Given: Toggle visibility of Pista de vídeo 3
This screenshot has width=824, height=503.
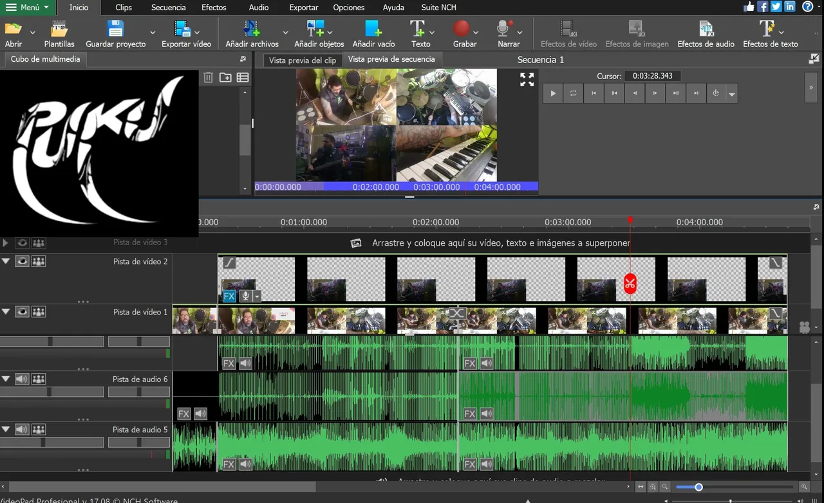Looking at the screenshot, I should 22,242.
